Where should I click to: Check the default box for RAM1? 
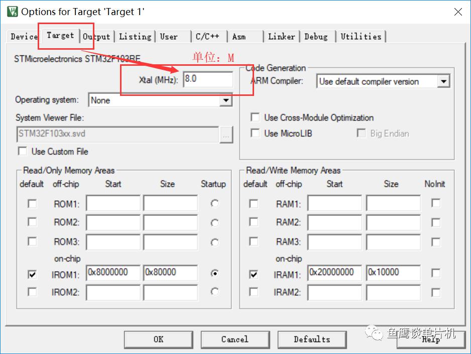click(254, 204)
